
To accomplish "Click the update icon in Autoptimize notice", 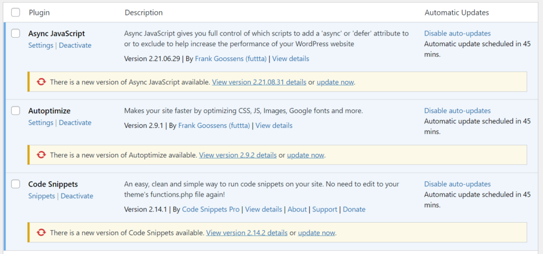I will click(x=41, y=155).
